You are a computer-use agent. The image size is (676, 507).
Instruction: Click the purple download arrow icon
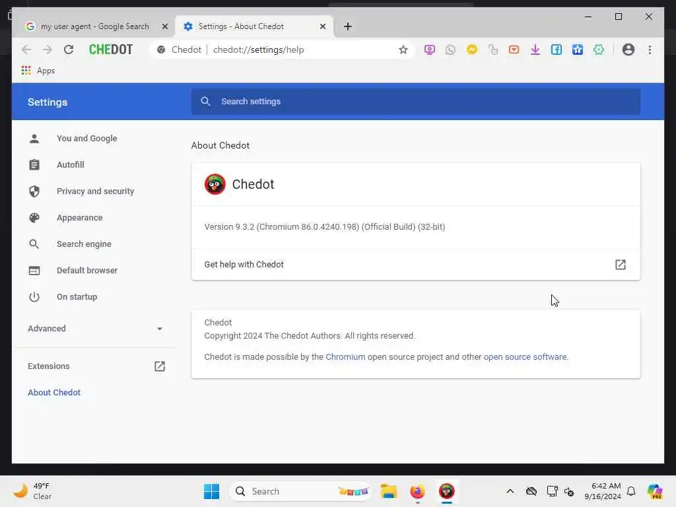pyautogui.click(x=535, y=50)
